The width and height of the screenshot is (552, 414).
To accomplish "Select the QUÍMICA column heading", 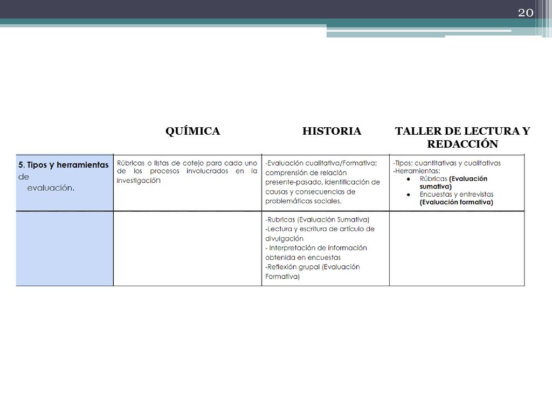I will [x=192, y=131].
